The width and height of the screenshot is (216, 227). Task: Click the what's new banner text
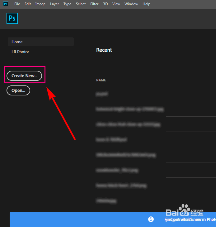[x=190, y=219]
